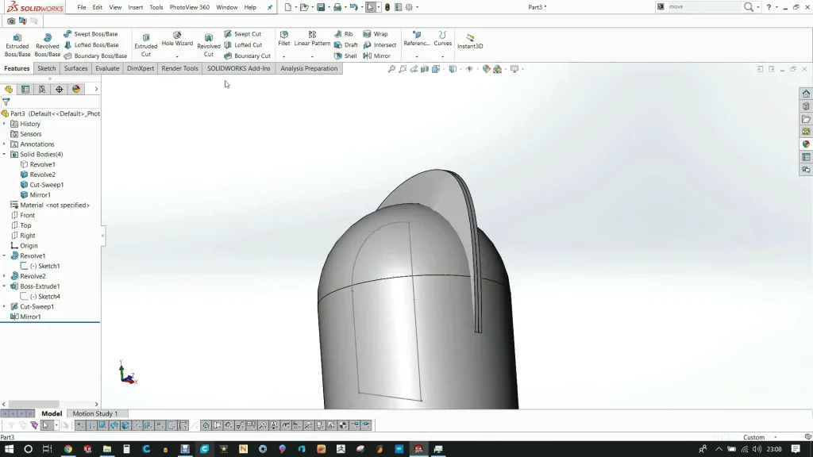Switch to the Surfaces tab
The height and width of the screenshot is (457, 813).
(x=76, y=68)
